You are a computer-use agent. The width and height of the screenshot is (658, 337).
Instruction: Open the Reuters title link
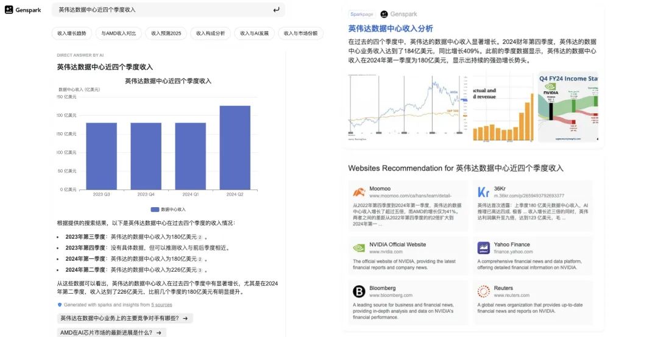(503, 288)
